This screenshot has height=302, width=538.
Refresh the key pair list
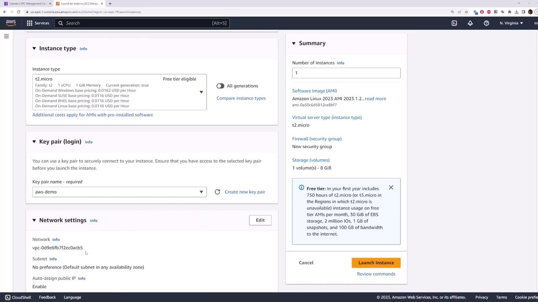(x=217, y=192)
